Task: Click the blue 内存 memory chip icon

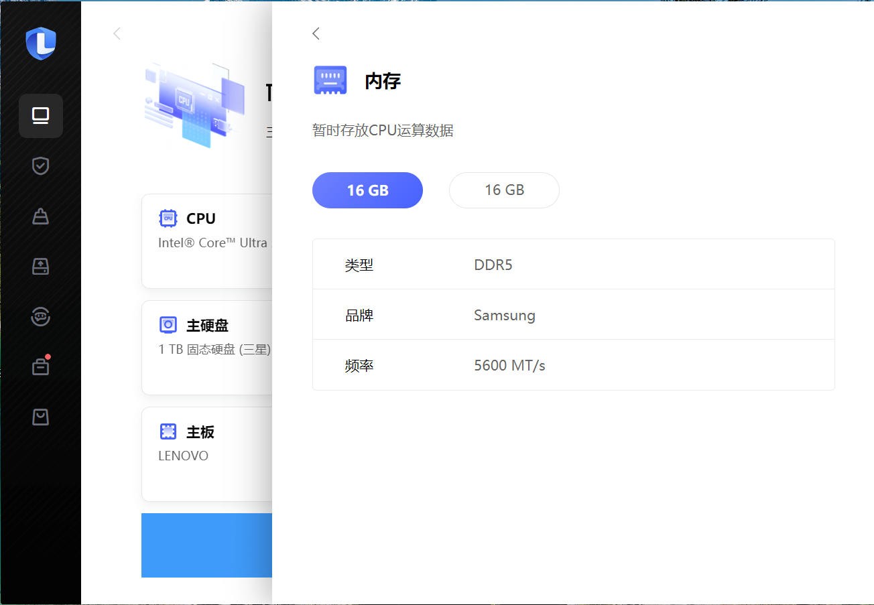Action: pos(330,80)
